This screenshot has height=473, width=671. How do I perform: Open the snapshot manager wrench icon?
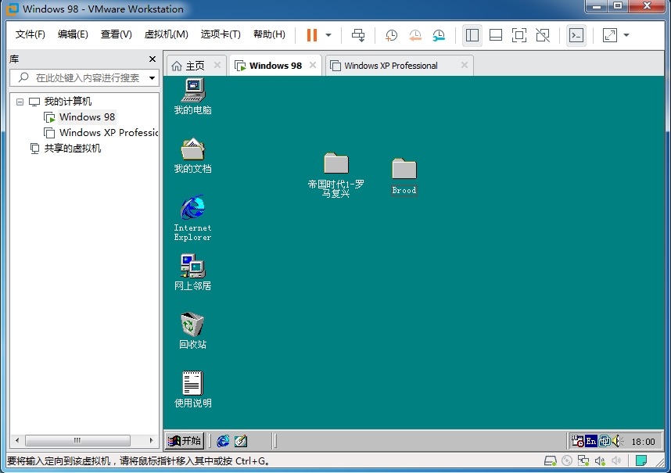(439, 35)
